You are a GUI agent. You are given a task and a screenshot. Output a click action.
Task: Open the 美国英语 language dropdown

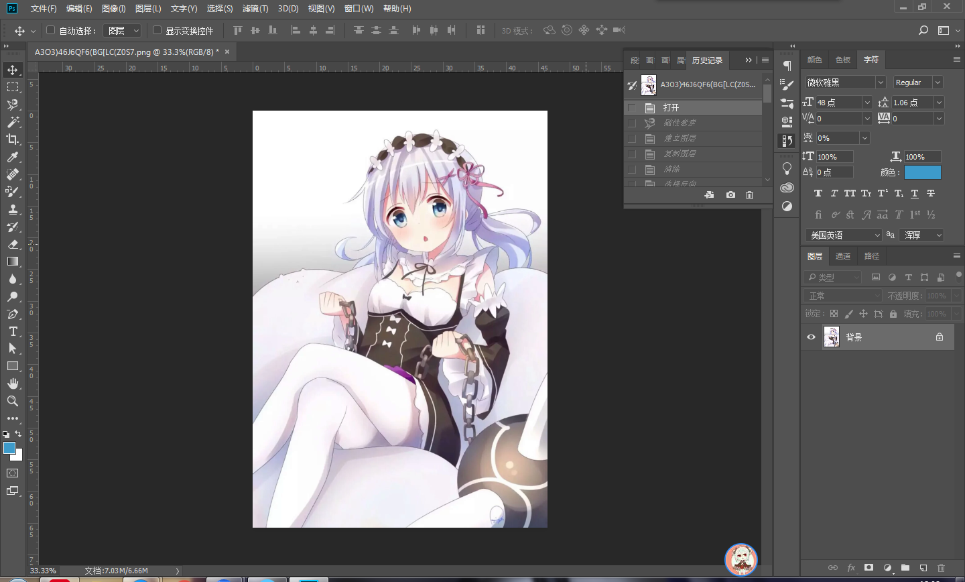844,235
